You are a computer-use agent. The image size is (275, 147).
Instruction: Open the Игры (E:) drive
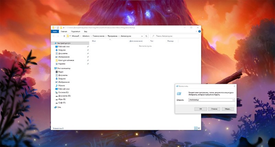(x=62, y=99)
